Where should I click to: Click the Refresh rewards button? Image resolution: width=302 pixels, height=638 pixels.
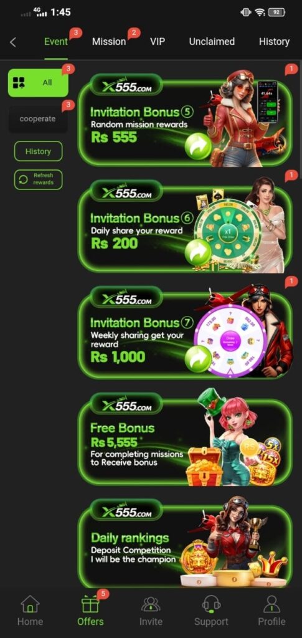(38, 179)
